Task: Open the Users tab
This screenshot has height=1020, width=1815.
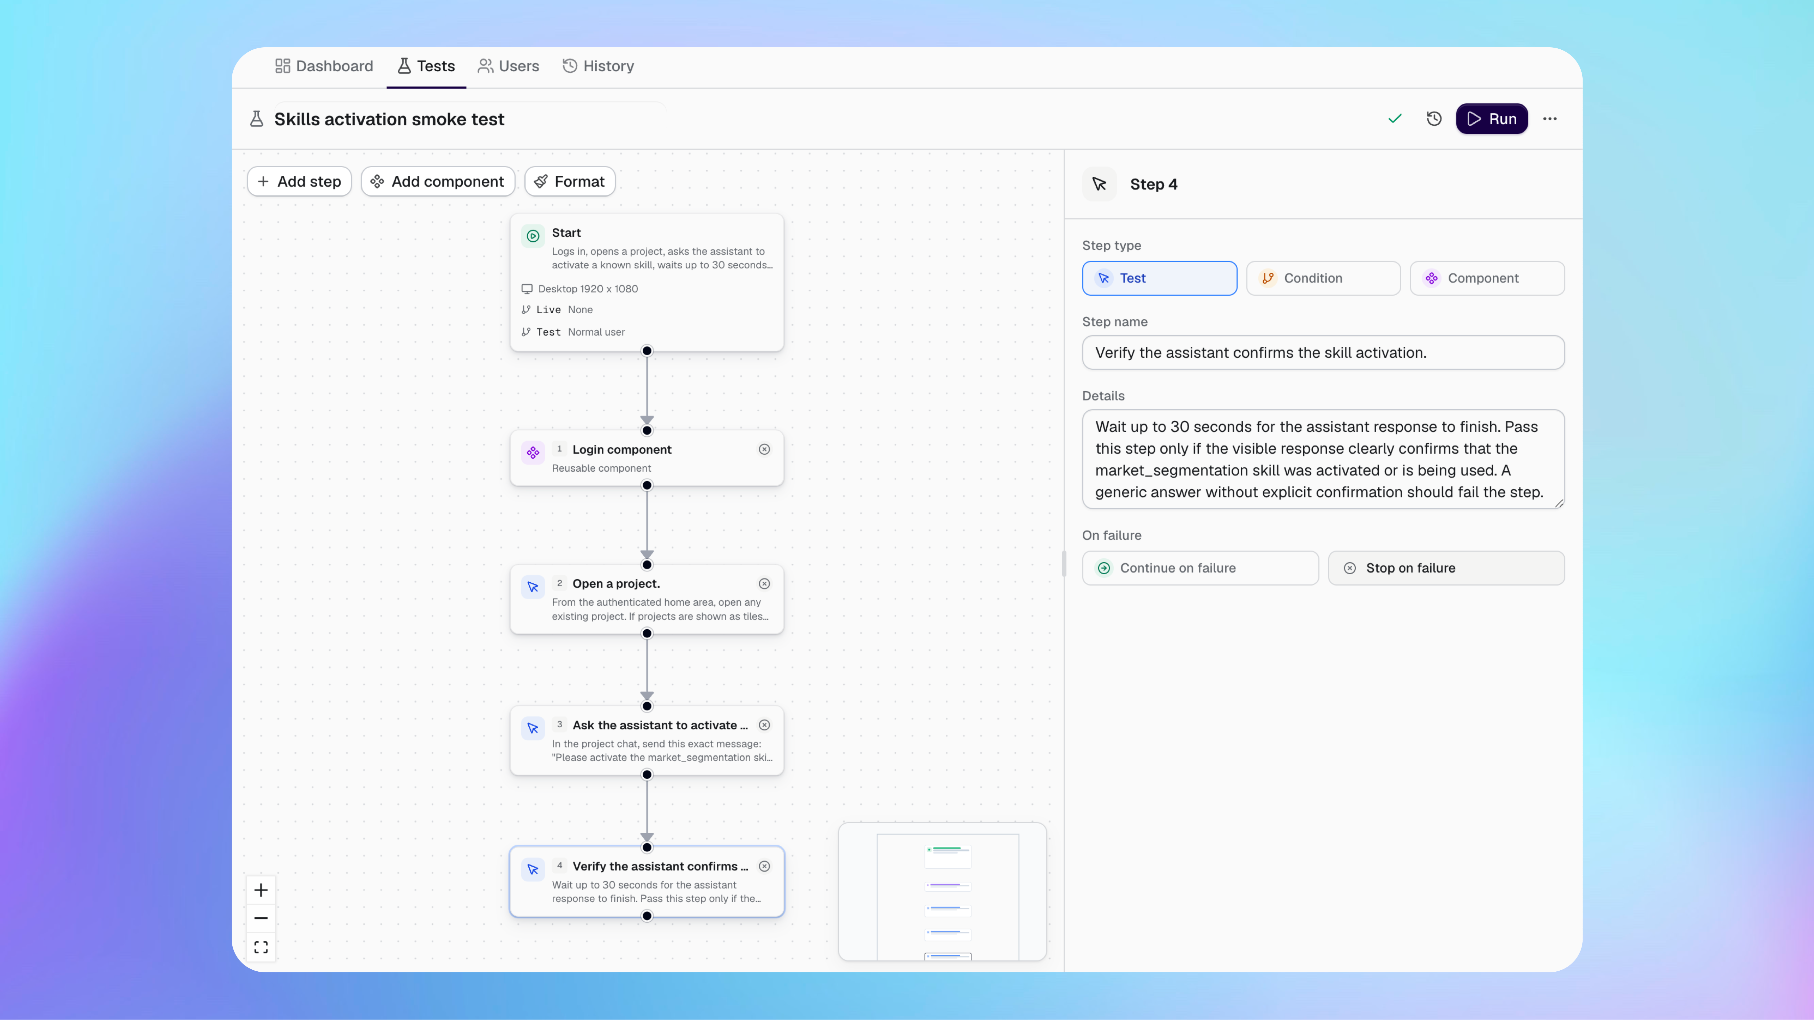Action: click(508, 66)
